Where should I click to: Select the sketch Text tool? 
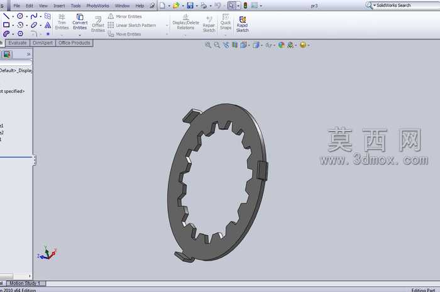click(48, 25)
